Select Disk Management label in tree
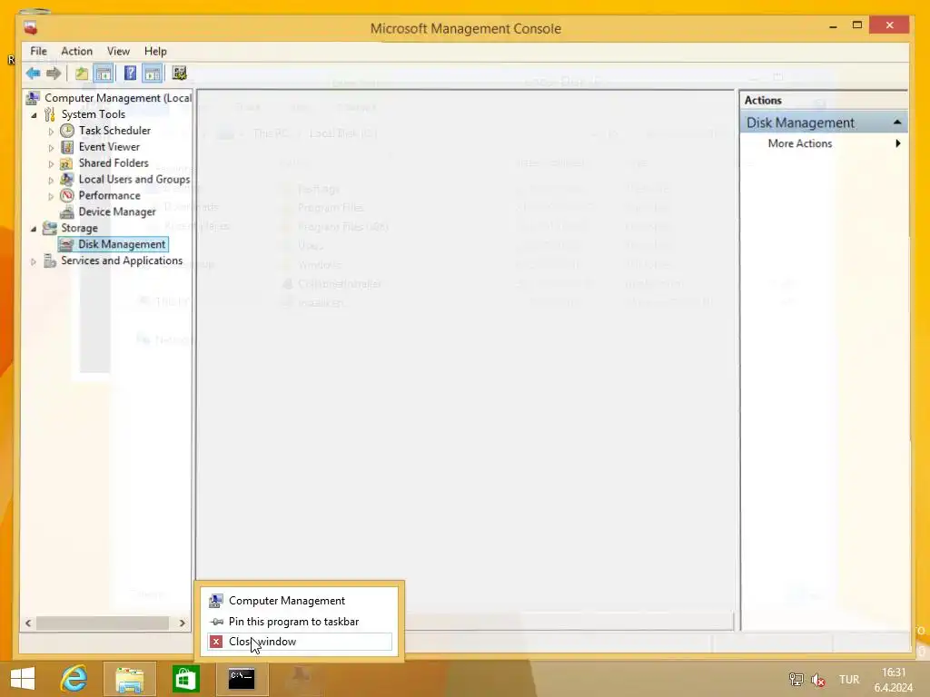930x697 pixels. (122, 244)
